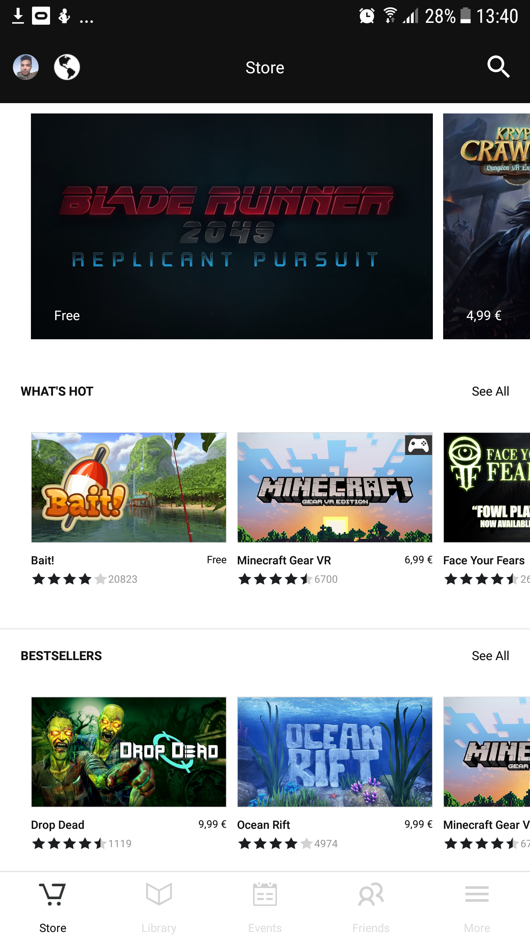The image size is (530, 943).
Task: Open Blade Runner 2049 Replicant Pursuit banner
Action: (232, 226)
